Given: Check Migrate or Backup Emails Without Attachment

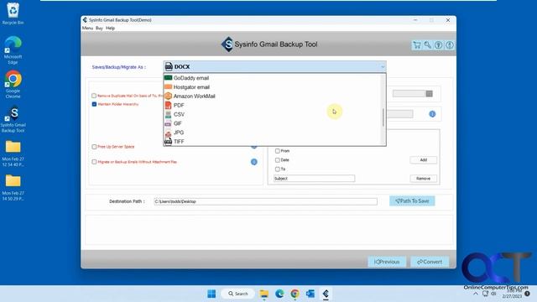Looking at the screenshot, I should point(94,162).
